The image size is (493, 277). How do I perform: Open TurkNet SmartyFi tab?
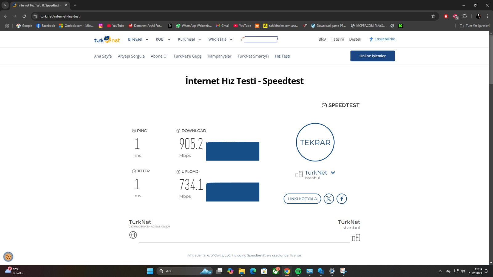point(253,56)
